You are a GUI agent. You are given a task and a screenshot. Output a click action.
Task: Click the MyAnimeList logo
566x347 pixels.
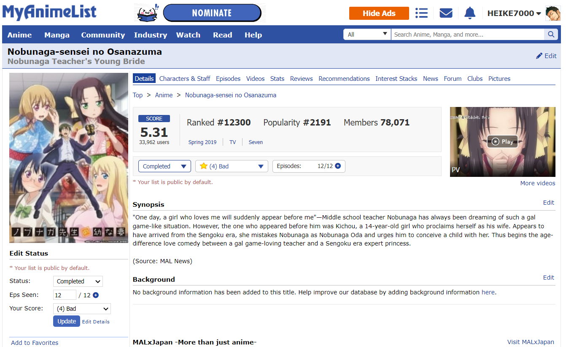click(49, 13)
